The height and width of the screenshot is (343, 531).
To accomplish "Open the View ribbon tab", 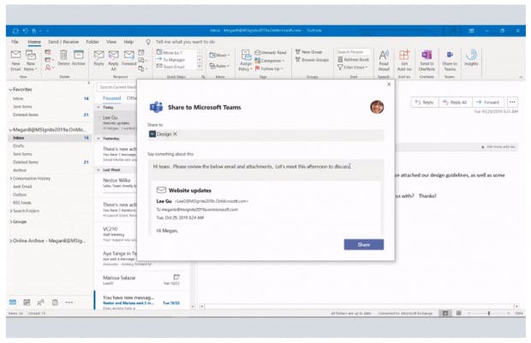I will tap(111, 42).
